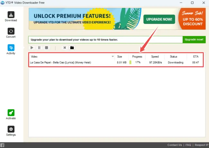Sort by the Size column header
Screen dimensions: 209x148
pos(120,57)
